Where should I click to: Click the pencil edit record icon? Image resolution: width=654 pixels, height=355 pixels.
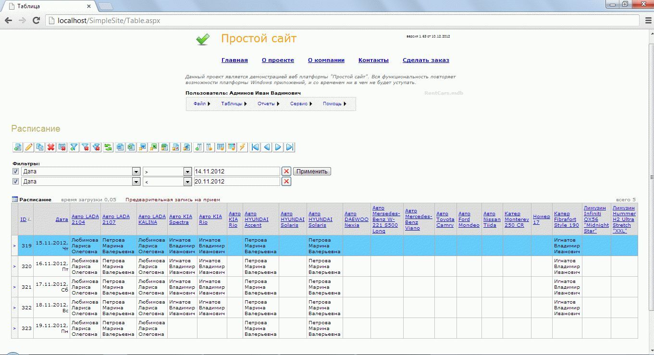pyautogui.click(x=29, y=147)
